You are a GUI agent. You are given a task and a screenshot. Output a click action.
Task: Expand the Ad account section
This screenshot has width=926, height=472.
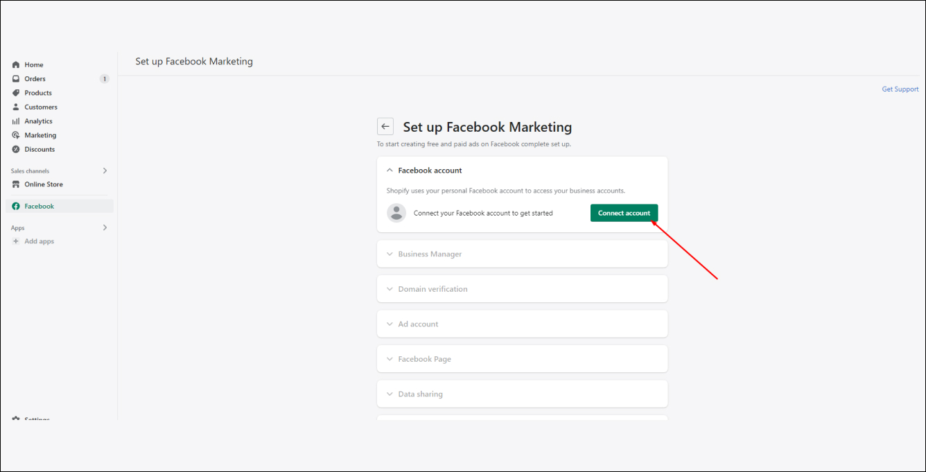[522, 324]
